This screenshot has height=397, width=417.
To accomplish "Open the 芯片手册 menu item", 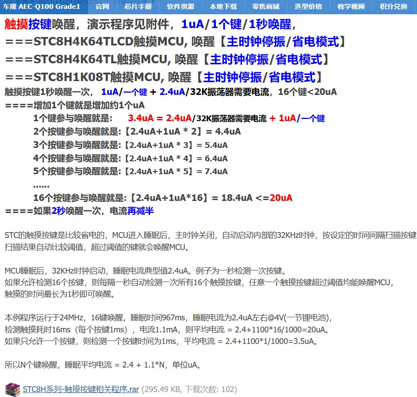I will click(x=138, y=6).
